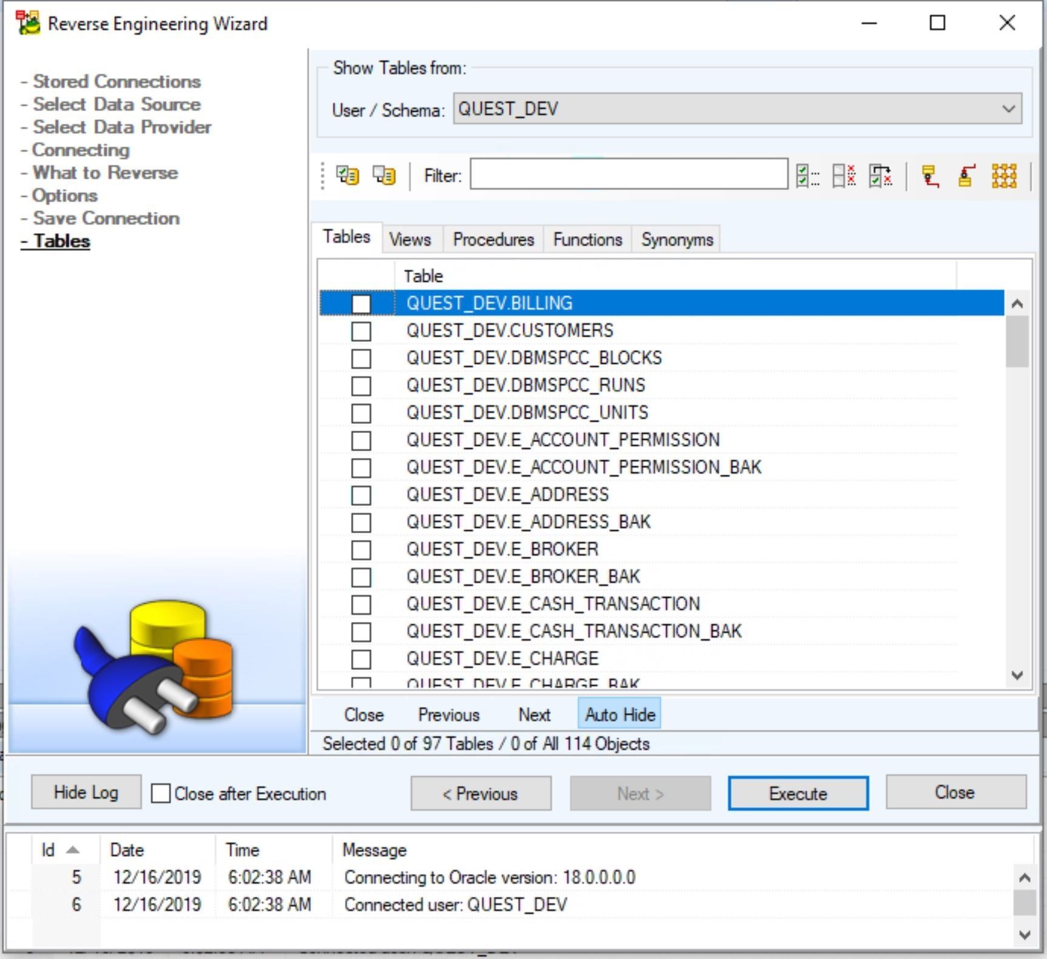
Task: Click Previous in the filter search bar
Action: click(x=449, y=714)
